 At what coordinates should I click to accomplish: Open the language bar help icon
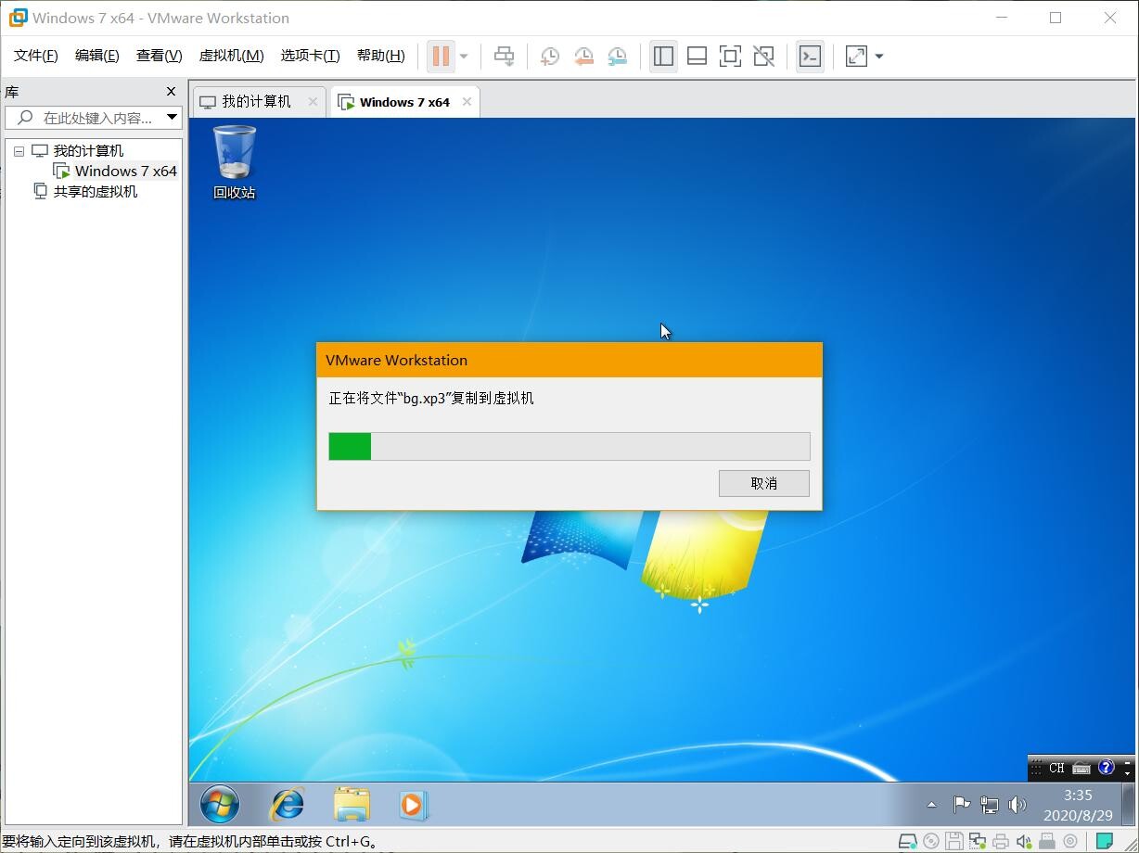click(1106, 768)
